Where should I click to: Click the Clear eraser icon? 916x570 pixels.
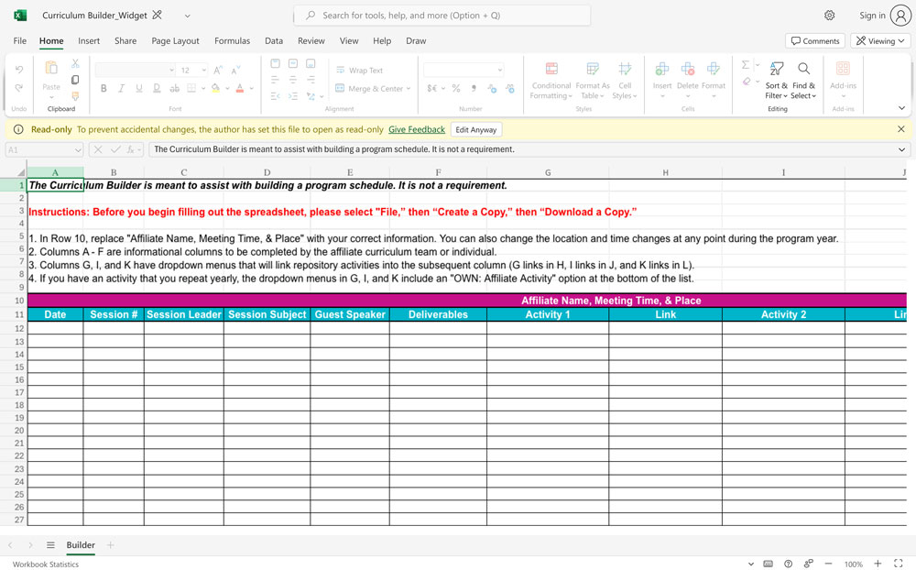tap(747, 82)
